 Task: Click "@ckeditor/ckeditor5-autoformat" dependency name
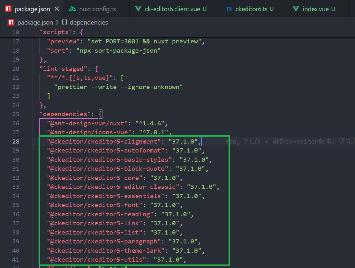coord(106,151)
